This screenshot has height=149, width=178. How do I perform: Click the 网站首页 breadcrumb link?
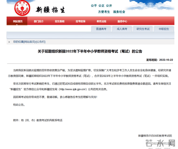pos(29,42)
